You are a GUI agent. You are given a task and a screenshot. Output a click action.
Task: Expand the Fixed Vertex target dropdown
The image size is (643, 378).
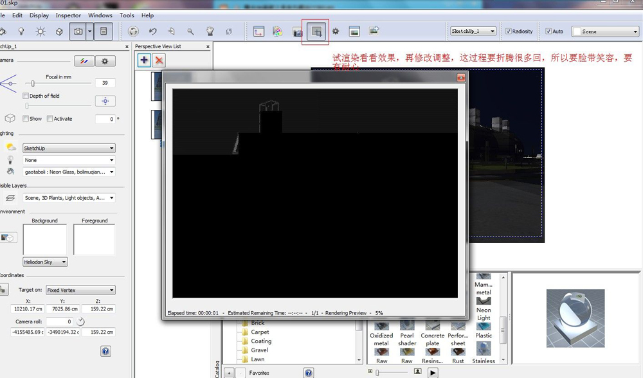80,291
